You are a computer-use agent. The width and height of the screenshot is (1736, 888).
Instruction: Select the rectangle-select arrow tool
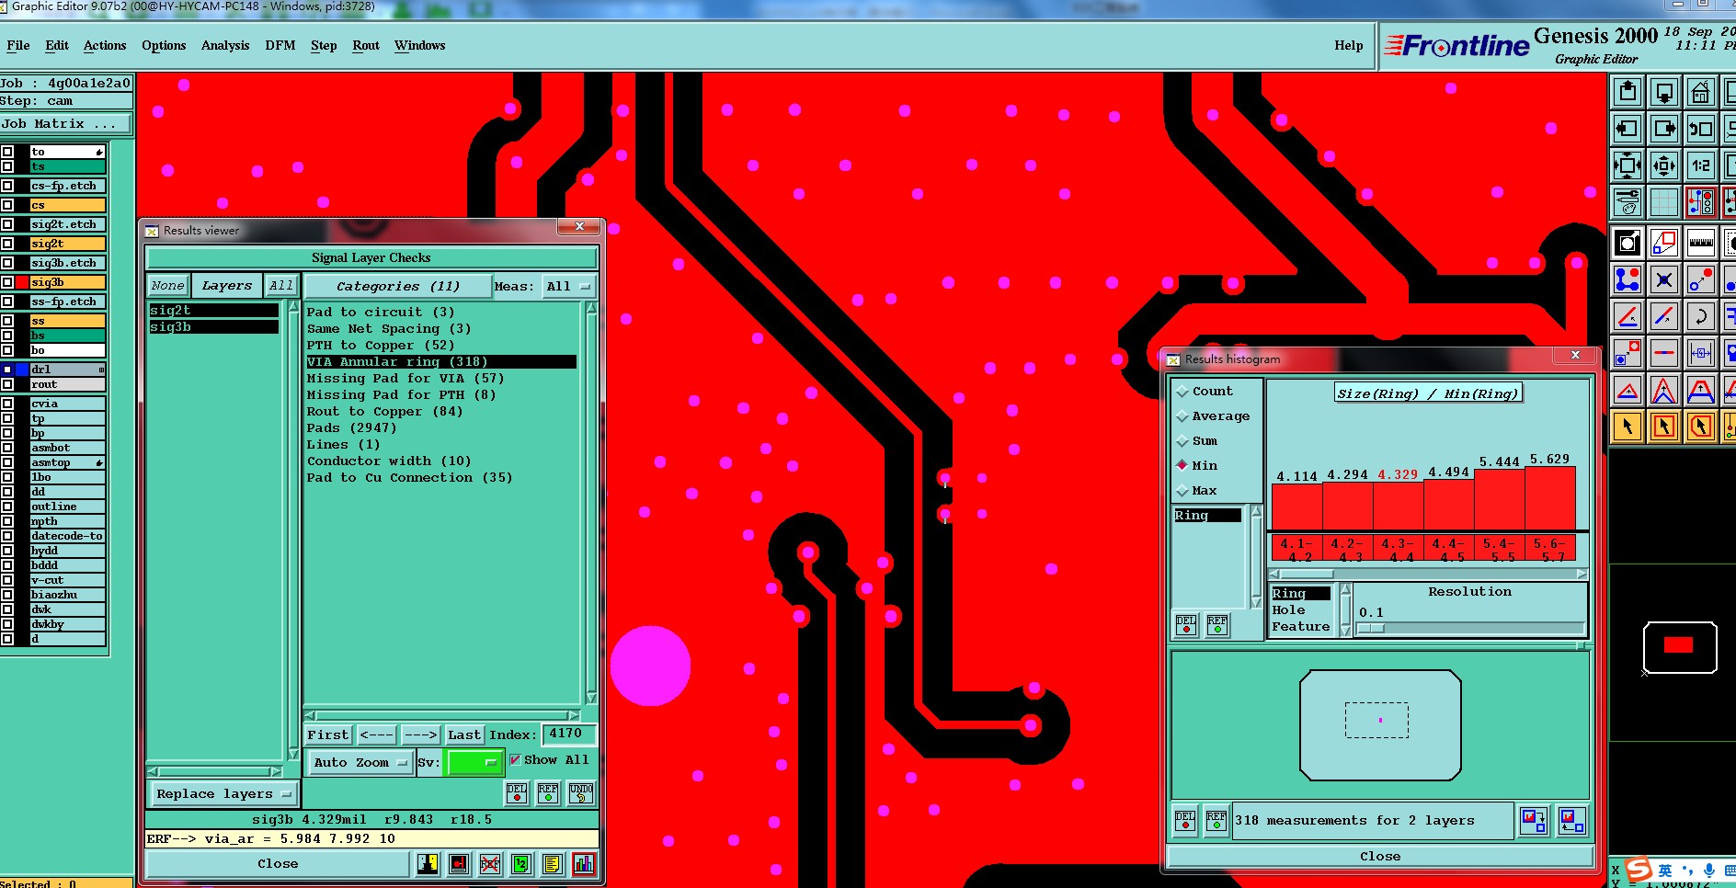[1664, 427]
